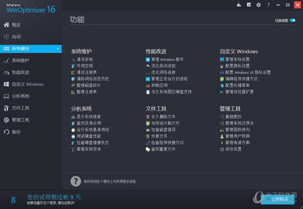Click 检查程序快捷方式 text

pos(167,142)
